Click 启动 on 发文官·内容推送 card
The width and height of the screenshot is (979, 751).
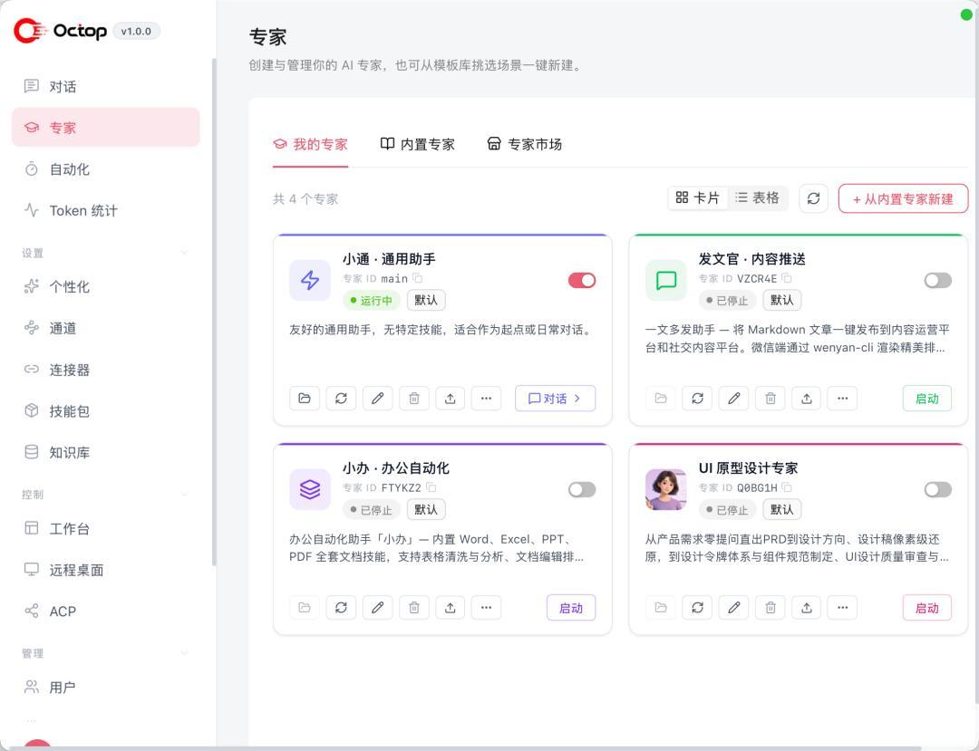click(927, 398)
